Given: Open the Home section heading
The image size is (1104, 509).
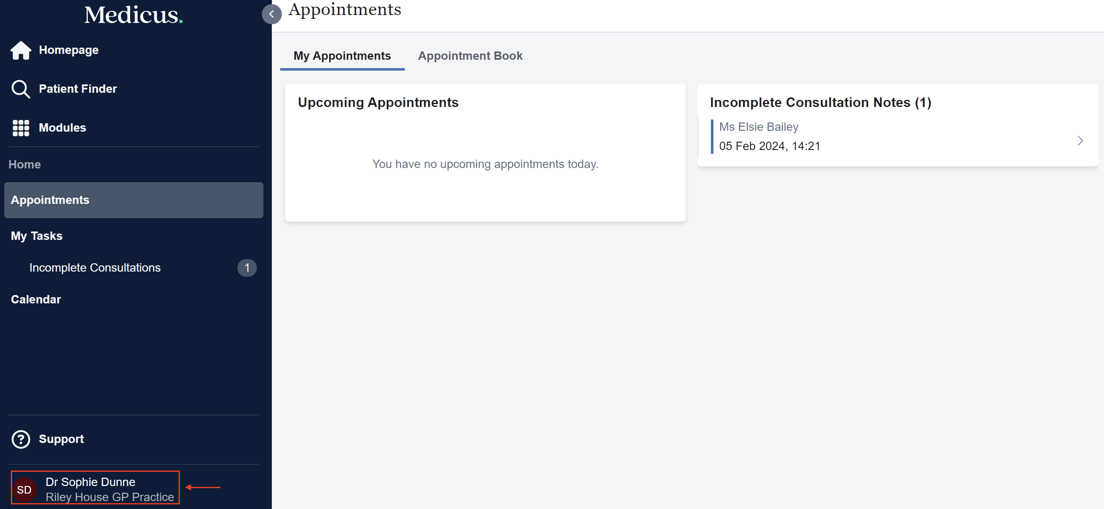Looking at the screenshot, I should tap(24, 164).
